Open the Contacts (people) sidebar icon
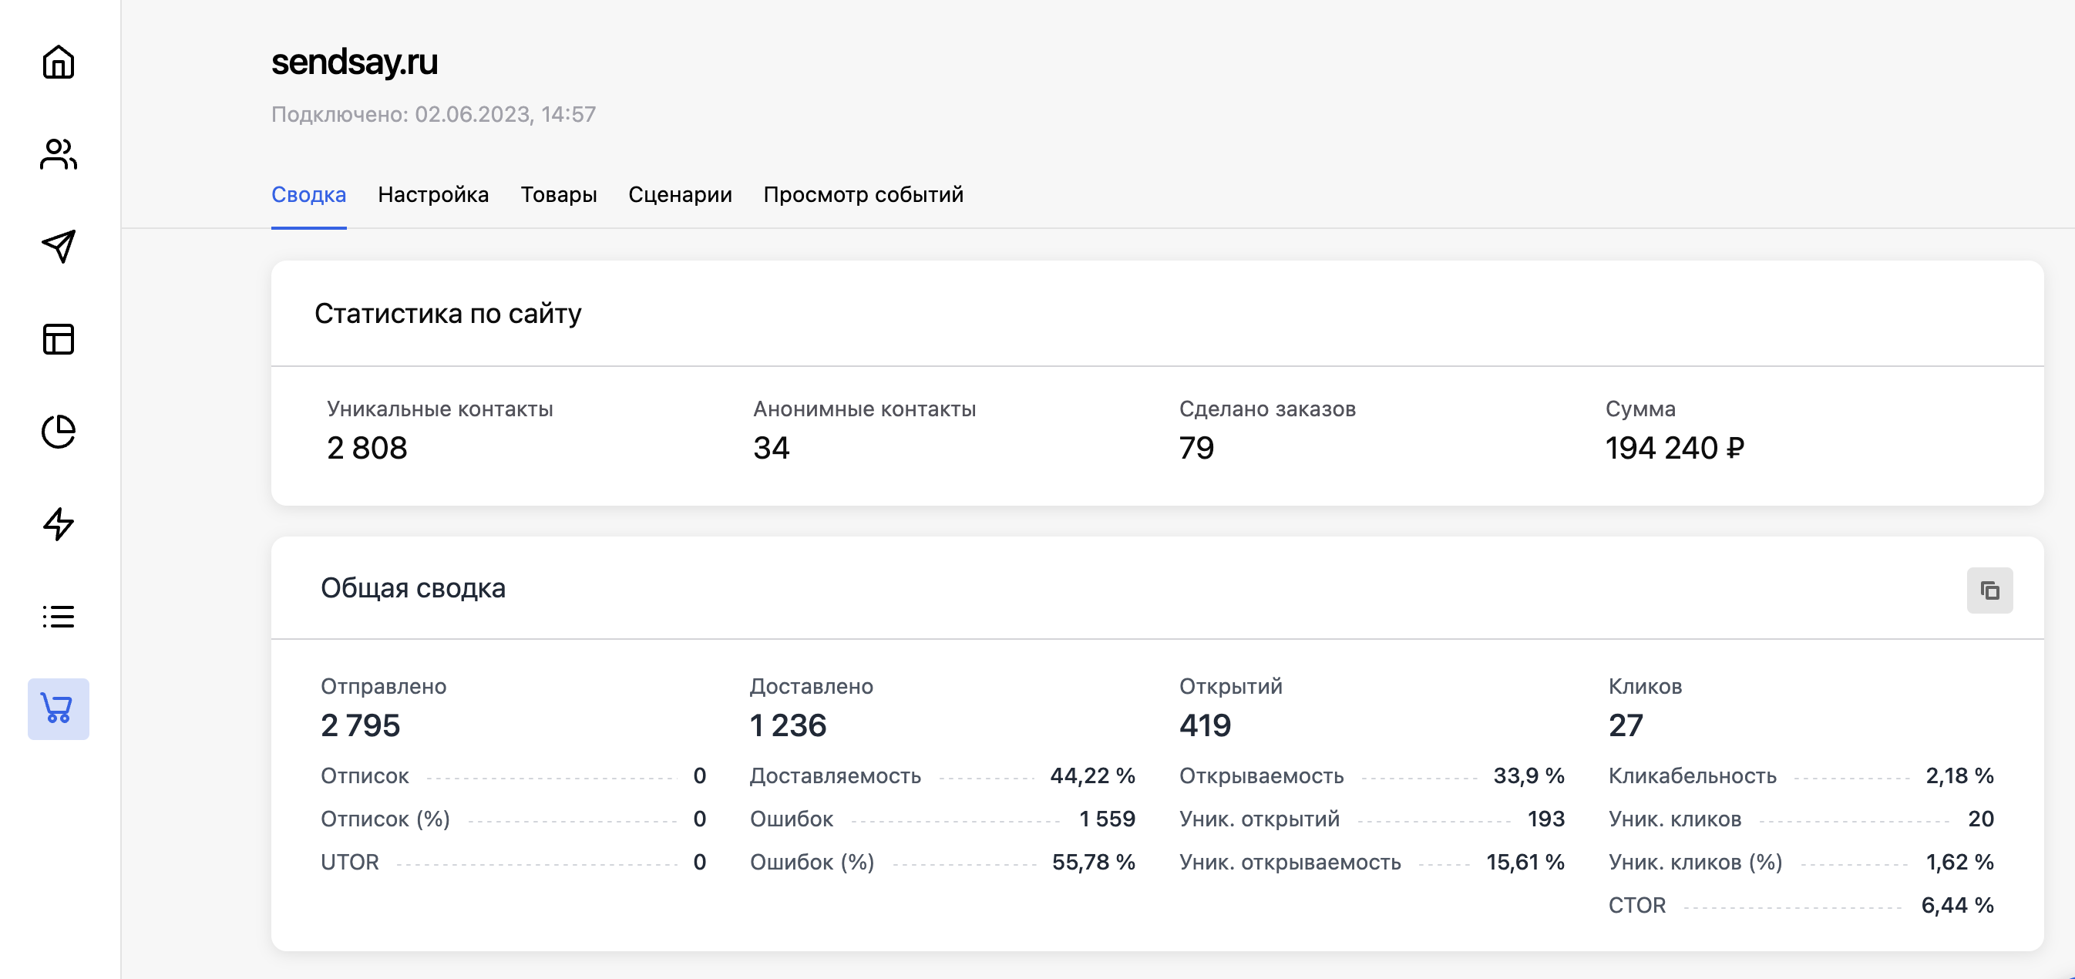 click(58, 154)
